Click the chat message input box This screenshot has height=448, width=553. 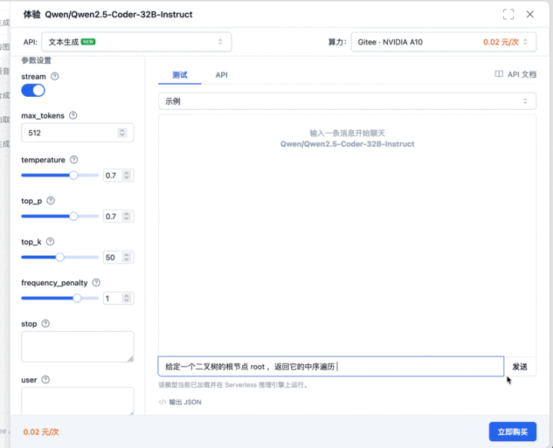pos(331,367)
